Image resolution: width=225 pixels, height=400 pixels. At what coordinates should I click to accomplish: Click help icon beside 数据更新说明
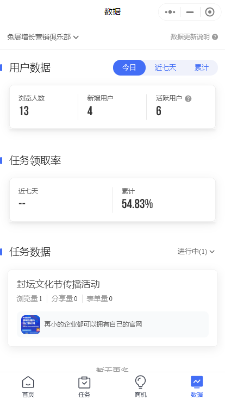pyautogui.click(x=215, y=37)
